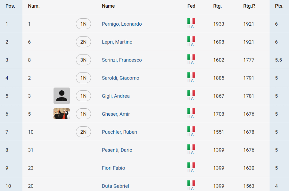Open player link Pernigo, Leonardo
The width and height of the screenshot is (289, 191).
[x=122, y=24]
